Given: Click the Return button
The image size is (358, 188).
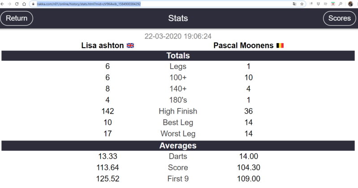Looking at the screenshot, I should (x=17, y=18).
